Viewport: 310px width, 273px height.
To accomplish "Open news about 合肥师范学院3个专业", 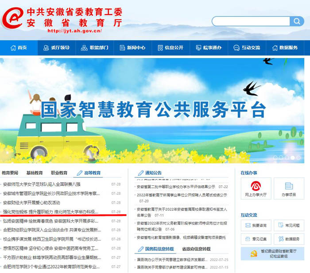I will click(51, 267).
